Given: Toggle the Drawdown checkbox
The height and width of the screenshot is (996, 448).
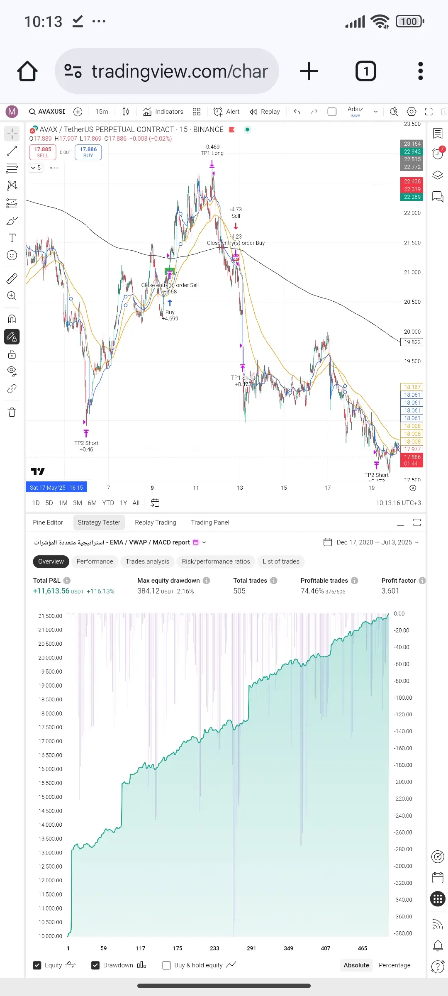Looking at the screenshot, I should click(95, 965).
